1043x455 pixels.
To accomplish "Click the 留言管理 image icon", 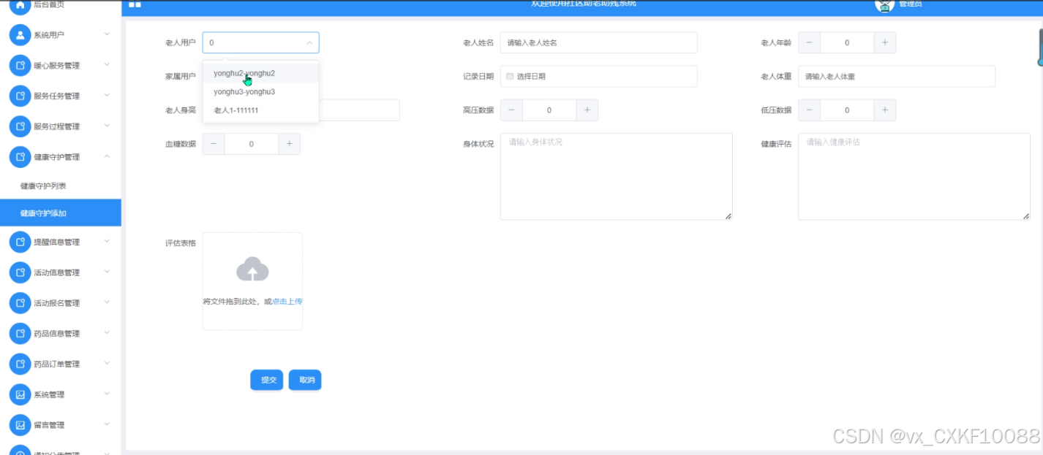I will pos(20,425).
